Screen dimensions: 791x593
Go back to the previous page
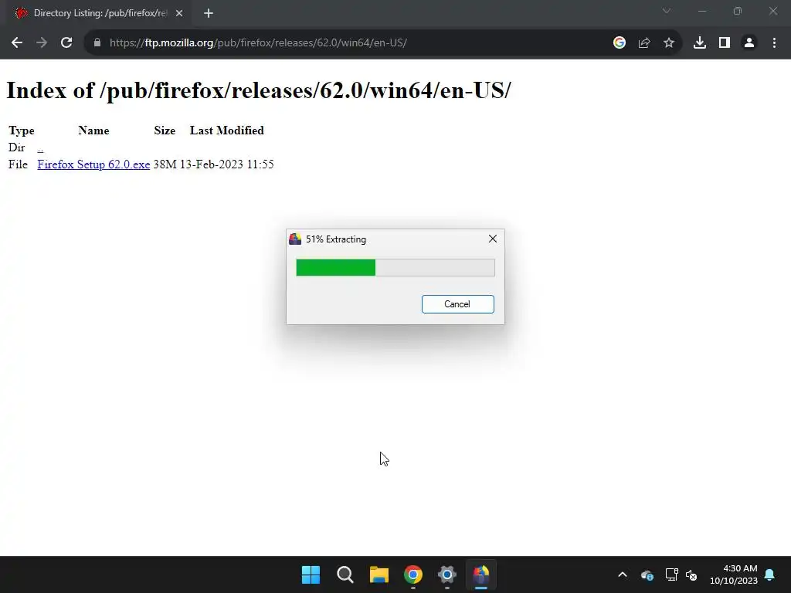coord(17,43)
